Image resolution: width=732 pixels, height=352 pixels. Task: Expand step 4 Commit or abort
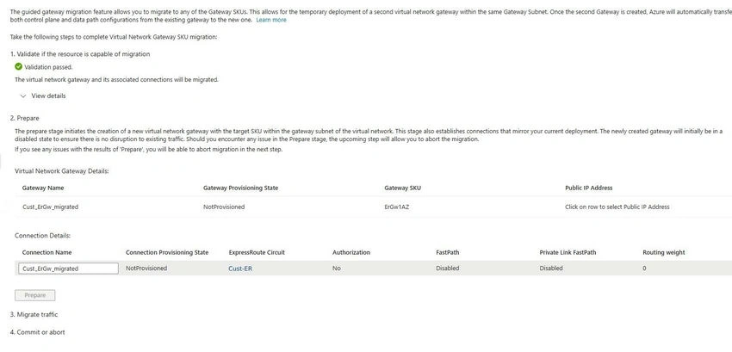pos(37,332)
